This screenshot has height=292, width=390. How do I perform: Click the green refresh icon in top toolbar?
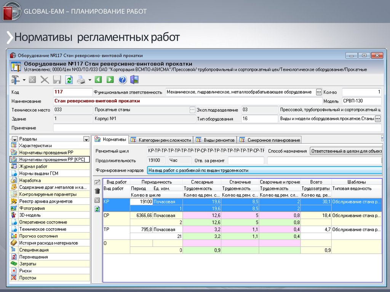(69, 80)
